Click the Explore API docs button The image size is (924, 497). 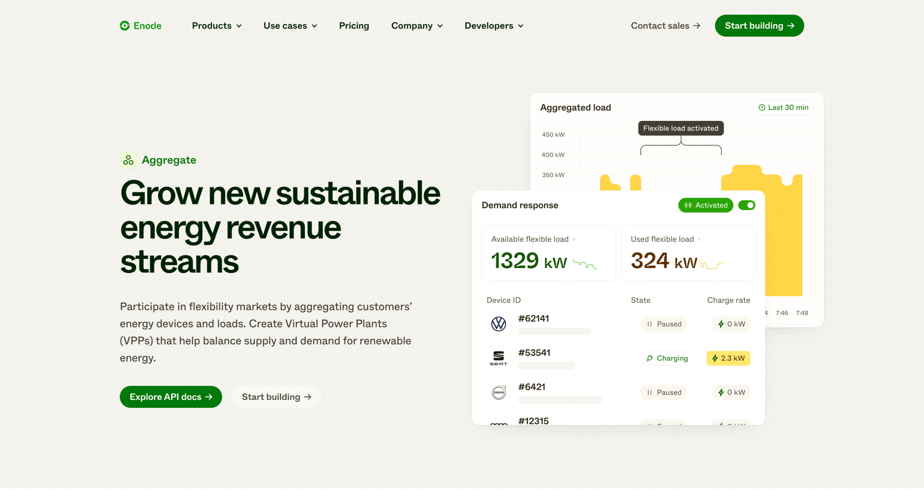tap(171, 397)
